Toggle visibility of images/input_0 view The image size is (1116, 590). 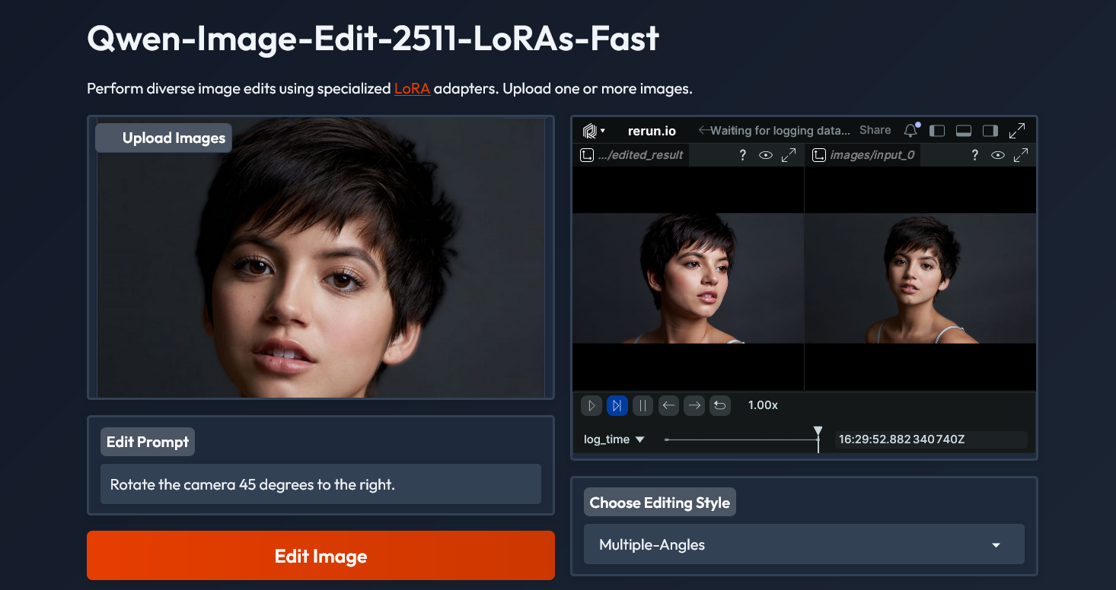coord(998,155)
